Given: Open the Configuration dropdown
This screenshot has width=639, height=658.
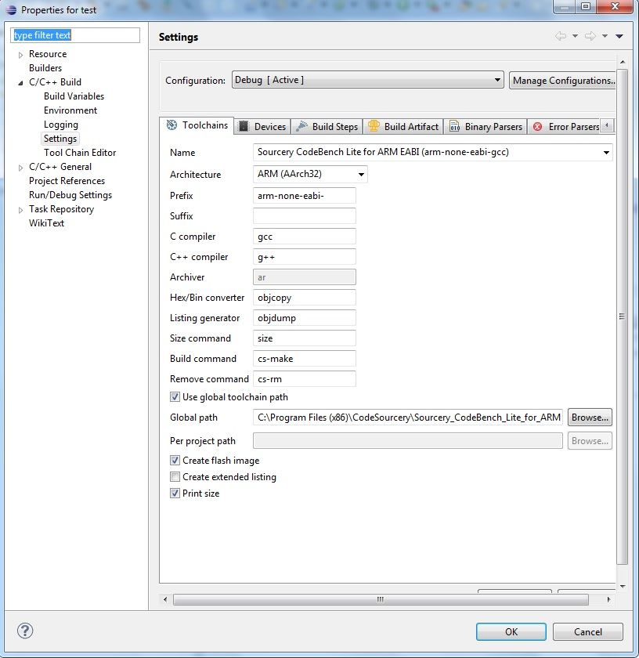Looking at the screenshot, I should click(368, 80).
